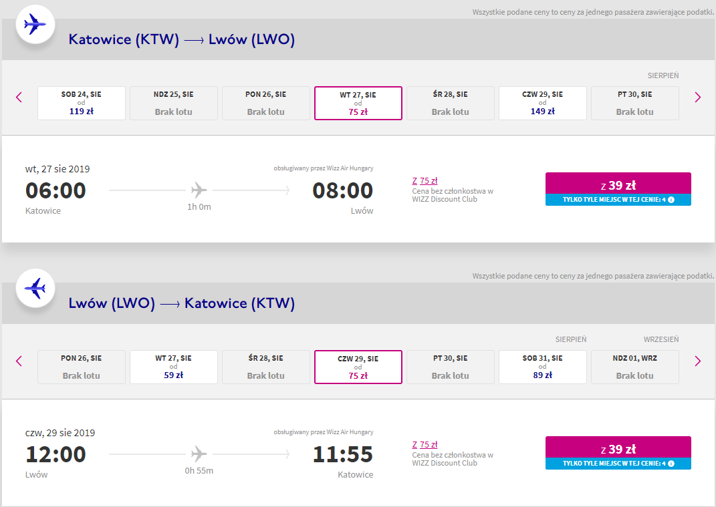Viewport: 716px width, 507px height.
Task: Select outbound date CZW 29, SIE 149 zł
Action: tap(542, 103)
